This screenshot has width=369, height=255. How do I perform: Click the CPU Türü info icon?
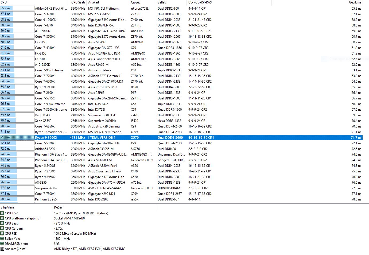coord(2,213)
